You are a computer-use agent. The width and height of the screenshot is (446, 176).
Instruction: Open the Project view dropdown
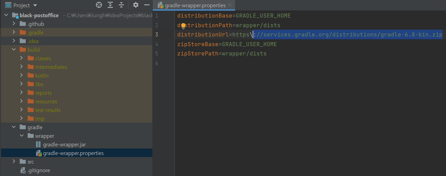[x=35, y=6]
